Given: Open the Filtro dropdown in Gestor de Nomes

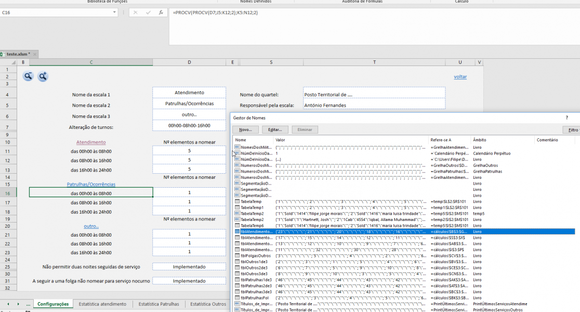Looking at the screenshot, I should pyautogui.click(x=571, y=129).
